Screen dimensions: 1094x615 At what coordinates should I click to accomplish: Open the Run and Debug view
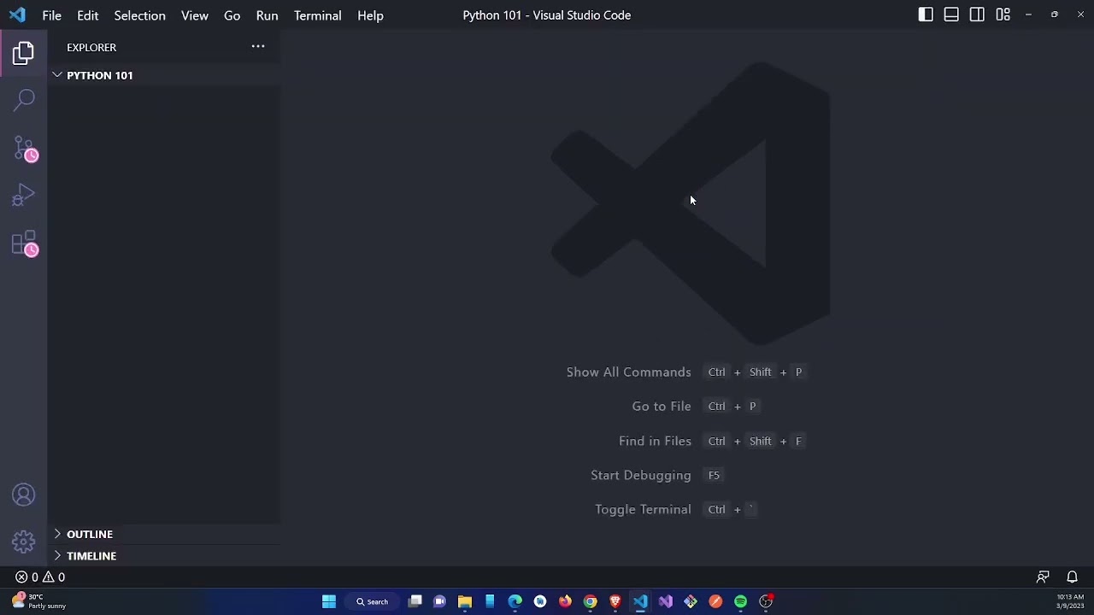coord(24,196)
